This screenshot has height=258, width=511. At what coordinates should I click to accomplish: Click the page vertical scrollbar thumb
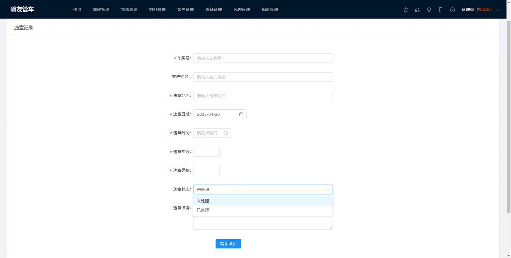pyautogui.click(x=509, y=117)
